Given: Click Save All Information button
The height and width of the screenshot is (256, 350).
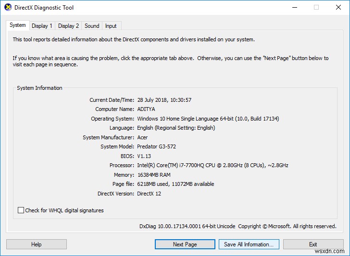Looking at the screenshot, I should [249, 244].
